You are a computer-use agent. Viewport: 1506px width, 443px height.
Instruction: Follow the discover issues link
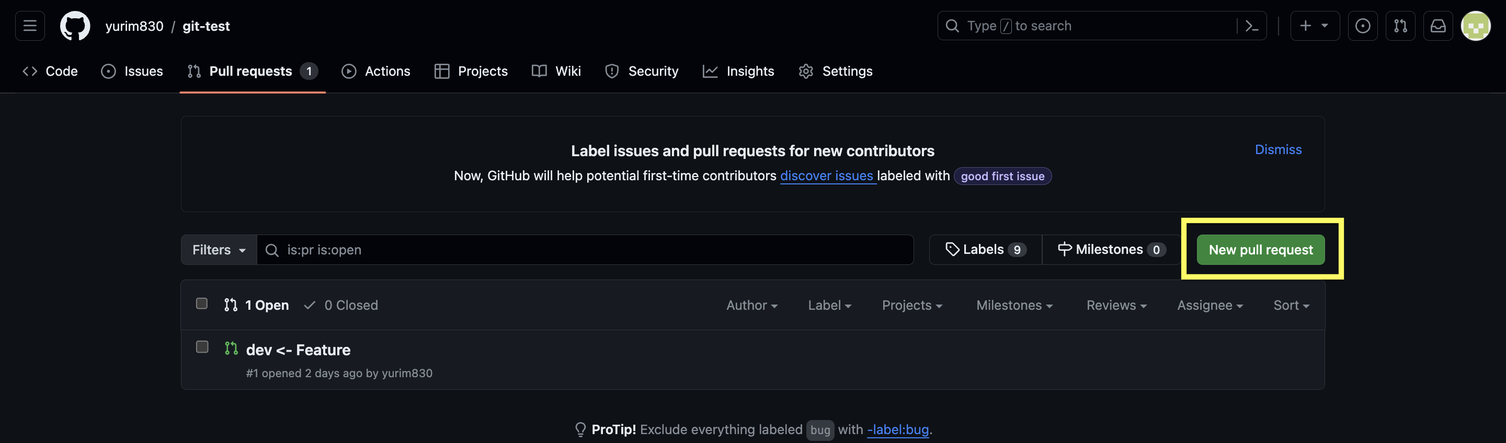(x=827, y=176)
